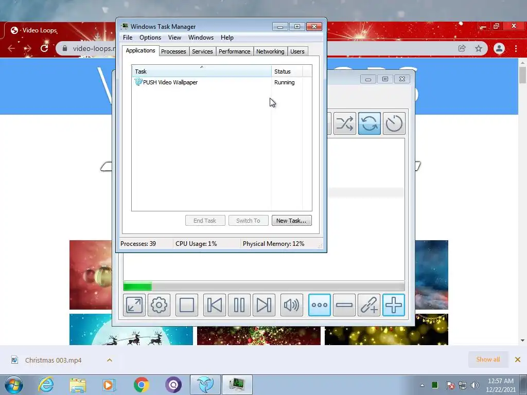Image resolution: width=527 pixels, height=395 pixels.
Task: Click the system tray volume icon
Action: click(x=475, y=385)
